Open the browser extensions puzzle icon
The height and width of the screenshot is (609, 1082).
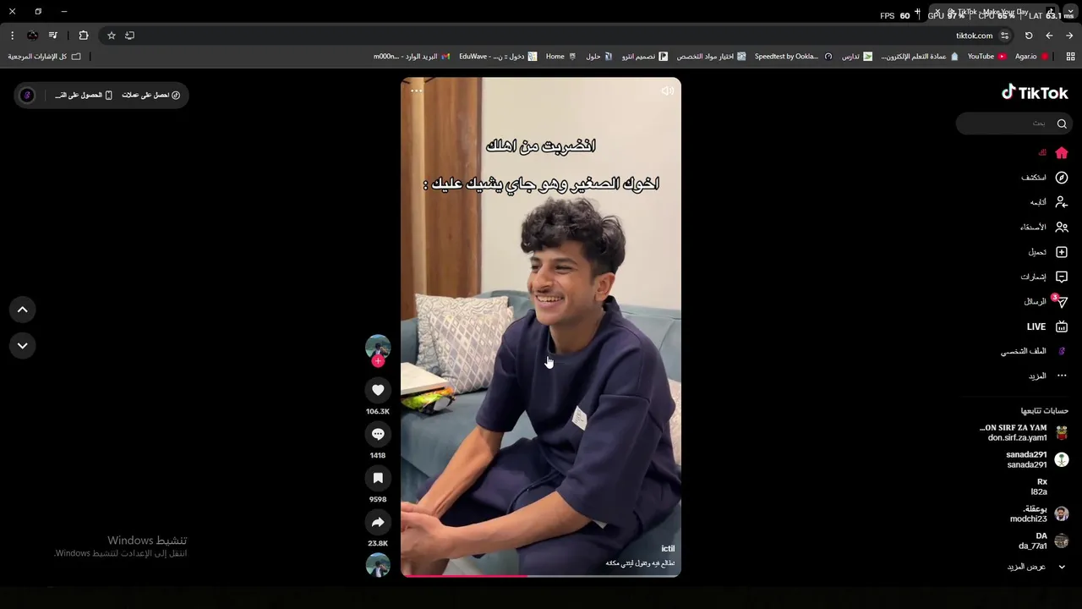point(84,36)
